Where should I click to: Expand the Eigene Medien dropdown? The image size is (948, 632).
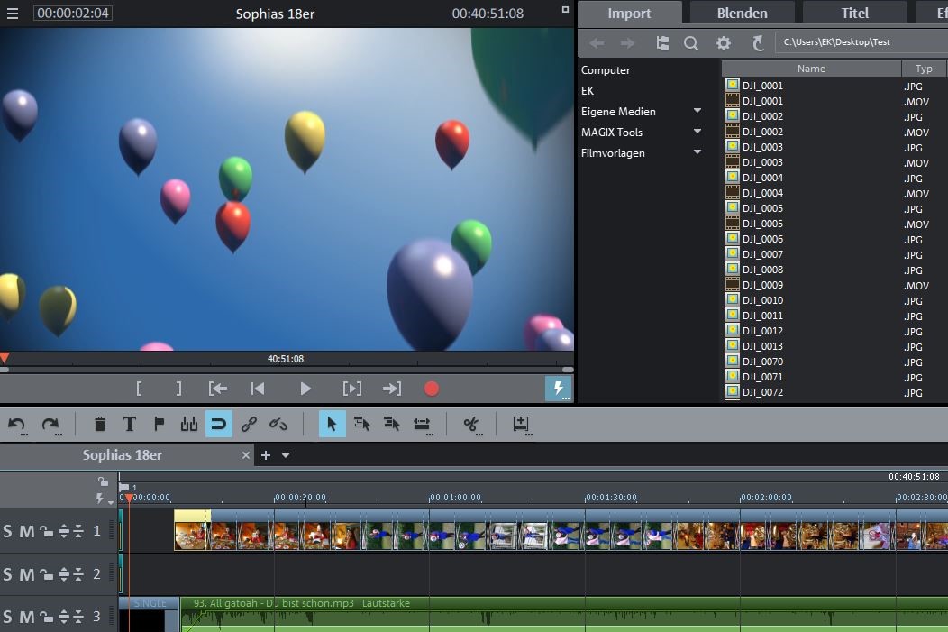click(697, 111)
